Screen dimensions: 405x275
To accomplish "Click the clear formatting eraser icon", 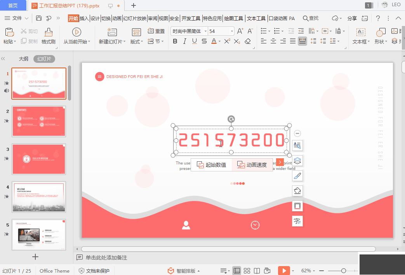I will (x=247, y=41).
